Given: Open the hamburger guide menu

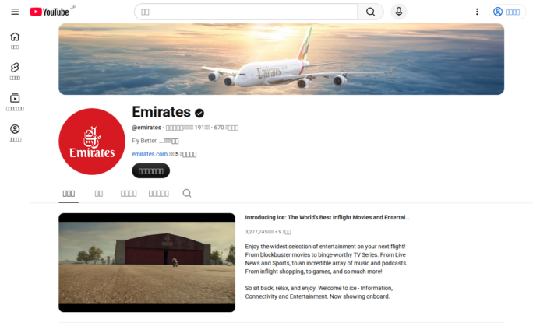Looking at the screenshot, I should 15,12.
